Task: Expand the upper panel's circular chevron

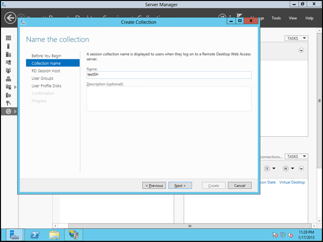Action: point(301,50)
